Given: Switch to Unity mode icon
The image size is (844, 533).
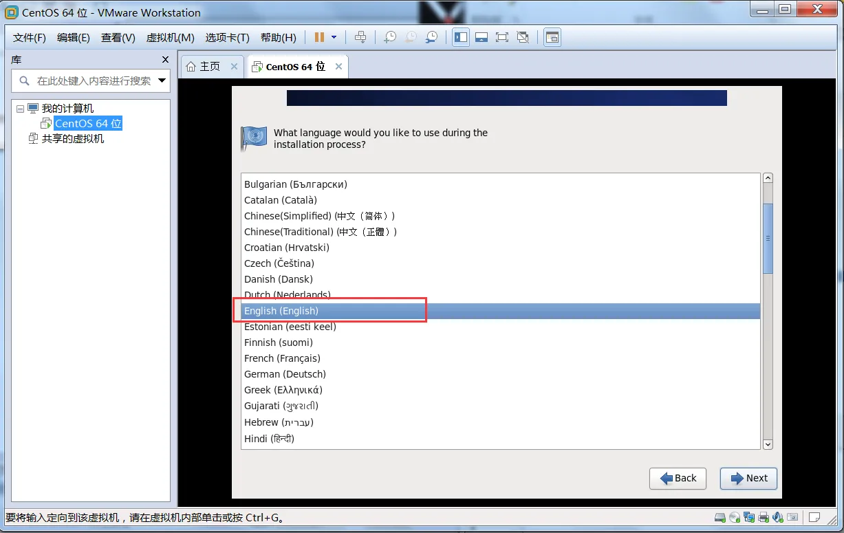Looking at the screenshot, I should point(523,37).
